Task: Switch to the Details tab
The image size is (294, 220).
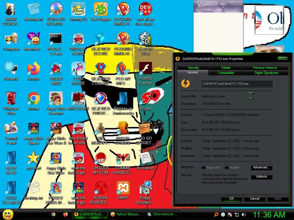Action: [226, 68]
